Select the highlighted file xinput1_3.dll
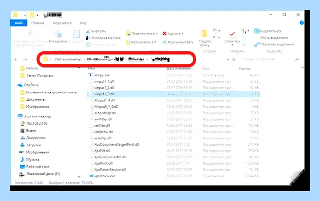 (173, 94)
